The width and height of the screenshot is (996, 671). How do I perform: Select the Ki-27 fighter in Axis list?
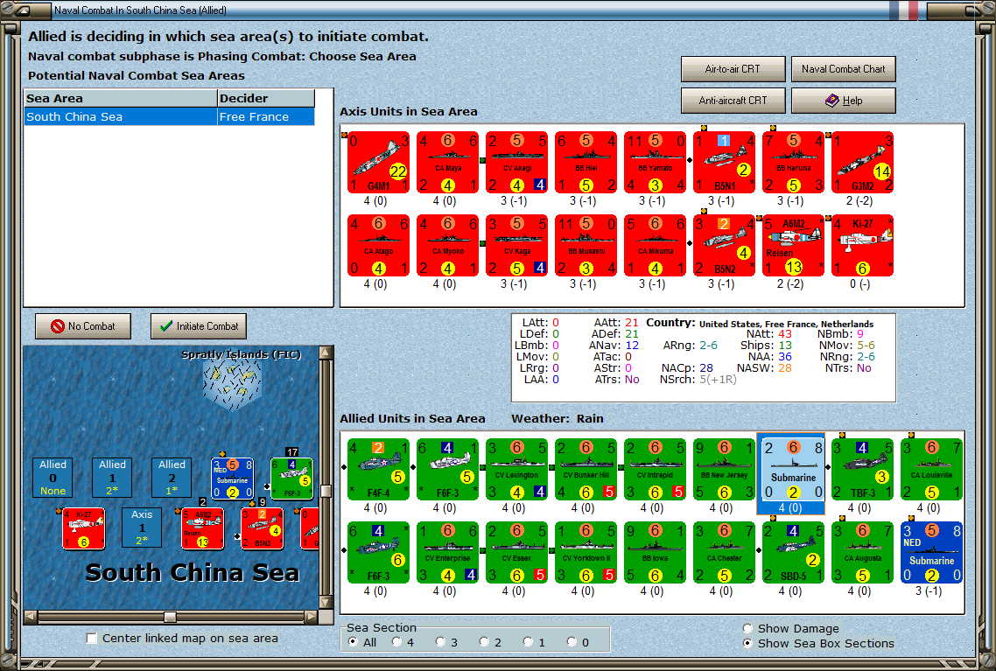(863, 245)
